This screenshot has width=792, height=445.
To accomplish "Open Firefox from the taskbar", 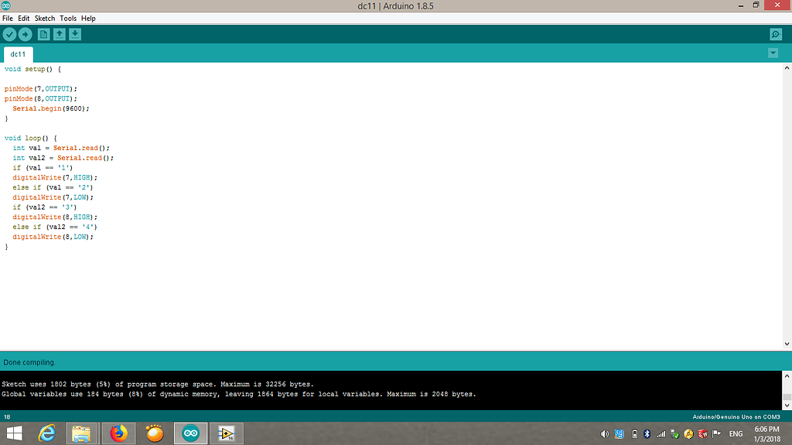I will coord(118,433).
